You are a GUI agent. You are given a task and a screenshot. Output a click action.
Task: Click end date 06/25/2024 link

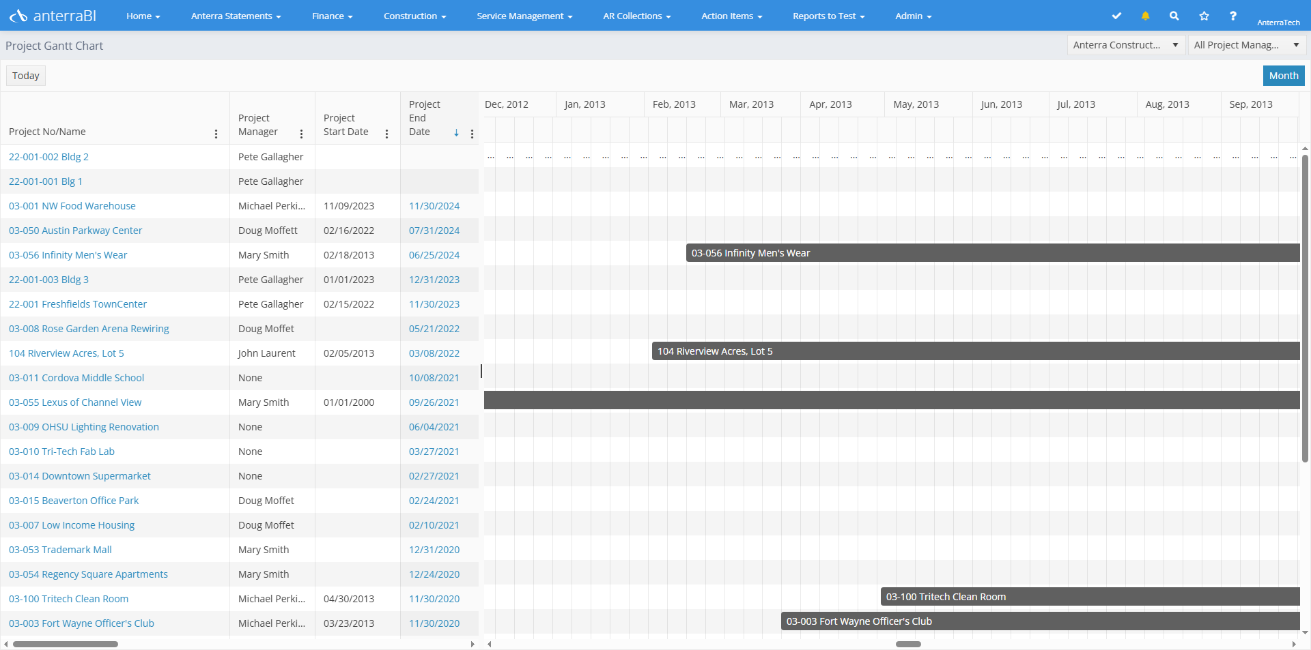(x=434, y=255)
